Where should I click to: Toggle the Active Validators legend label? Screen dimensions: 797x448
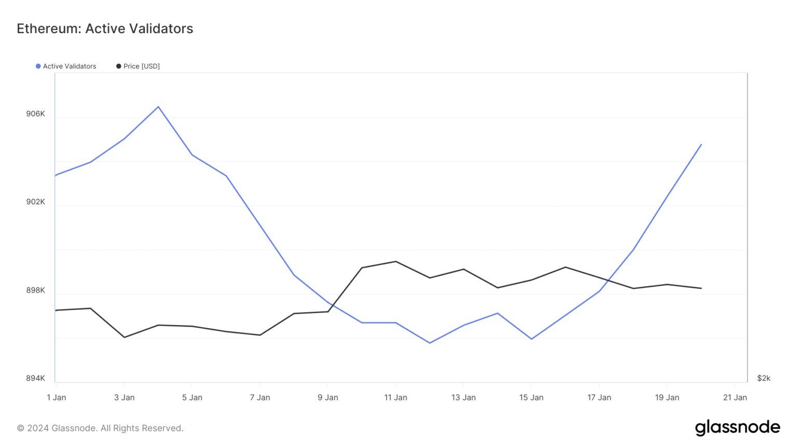[x=70, y=66]
